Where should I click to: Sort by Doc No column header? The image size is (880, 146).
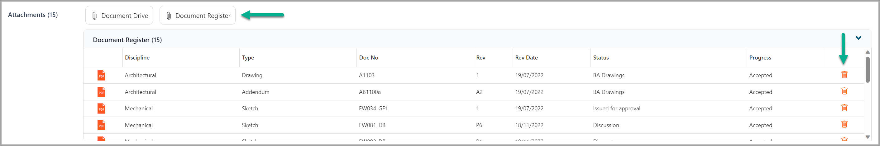click(x=369, y=58)
